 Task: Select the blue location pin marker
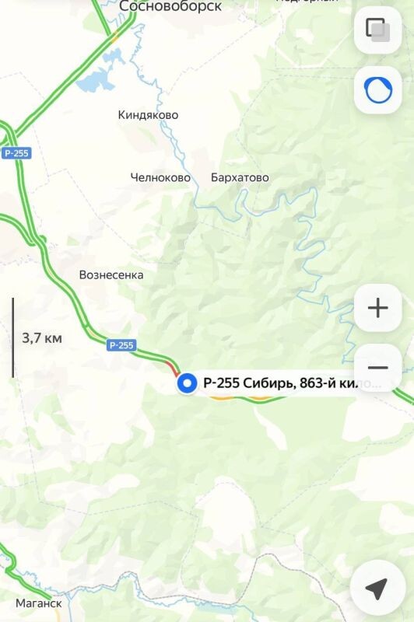click(187, 383)
